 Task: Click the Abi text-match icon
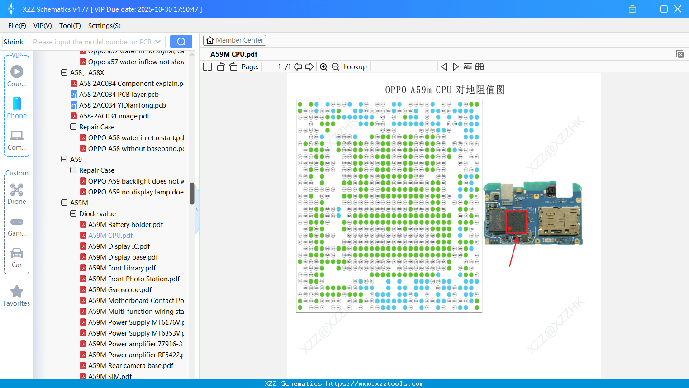click(x=468, y=67)
